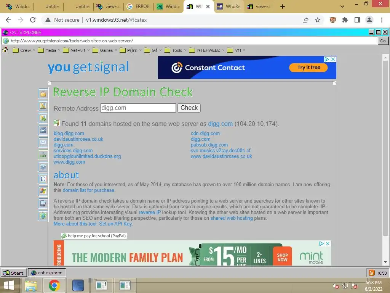
Task: Click the muted volume icon in the system tray
Action: (336, 286)
